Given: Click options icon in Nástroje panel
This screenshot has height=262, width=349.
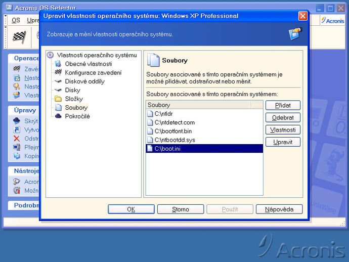Looking at the screenshot, I should tap(17, 191).
